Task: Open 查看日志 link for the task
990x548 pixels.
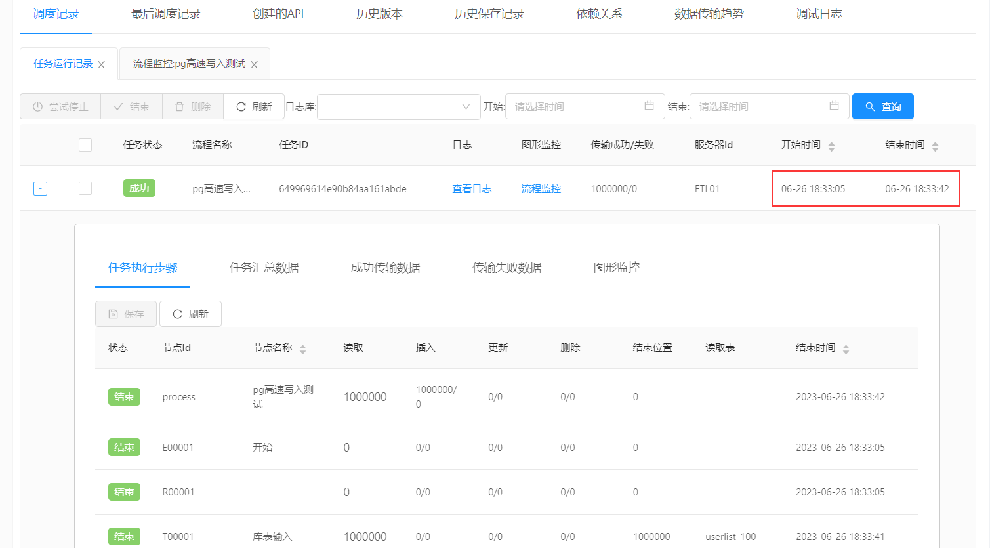Action: click(471, 188)
